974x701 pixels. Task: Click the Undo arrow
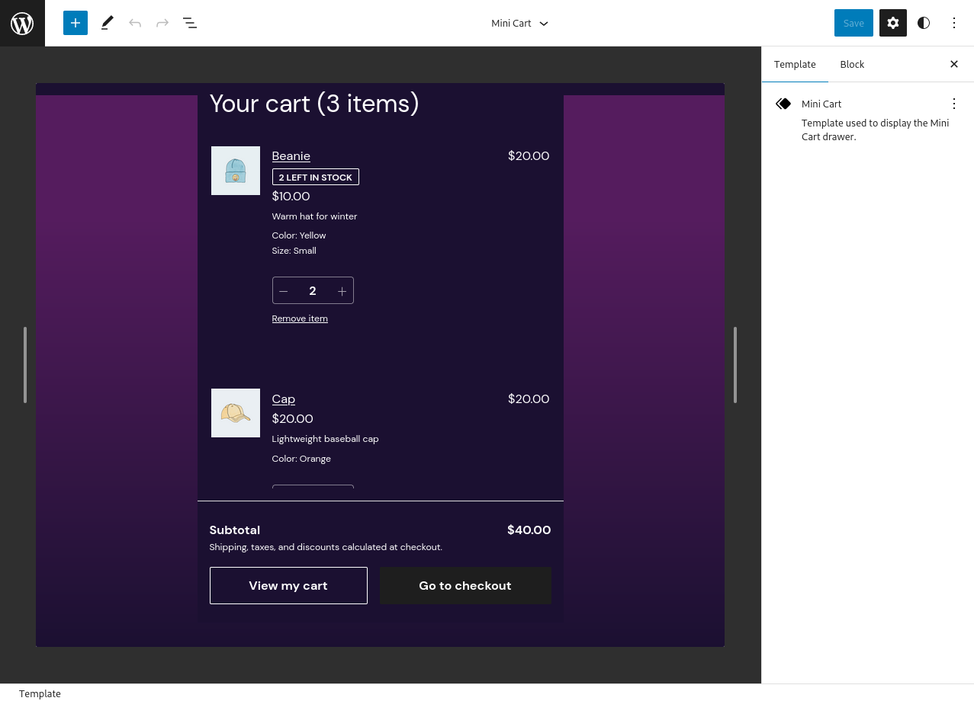pos(135,23)
